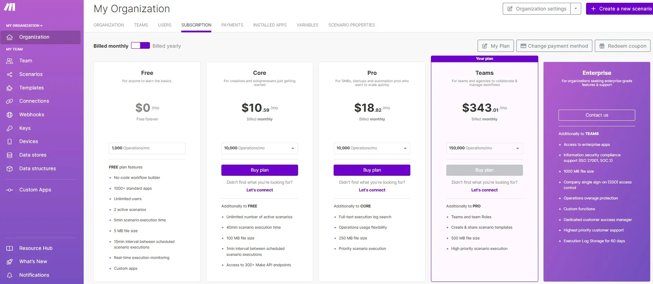Open Notifications bell icon
Image resolution: width=653 pixels, height=284 pixels.
tap(10, 275)
